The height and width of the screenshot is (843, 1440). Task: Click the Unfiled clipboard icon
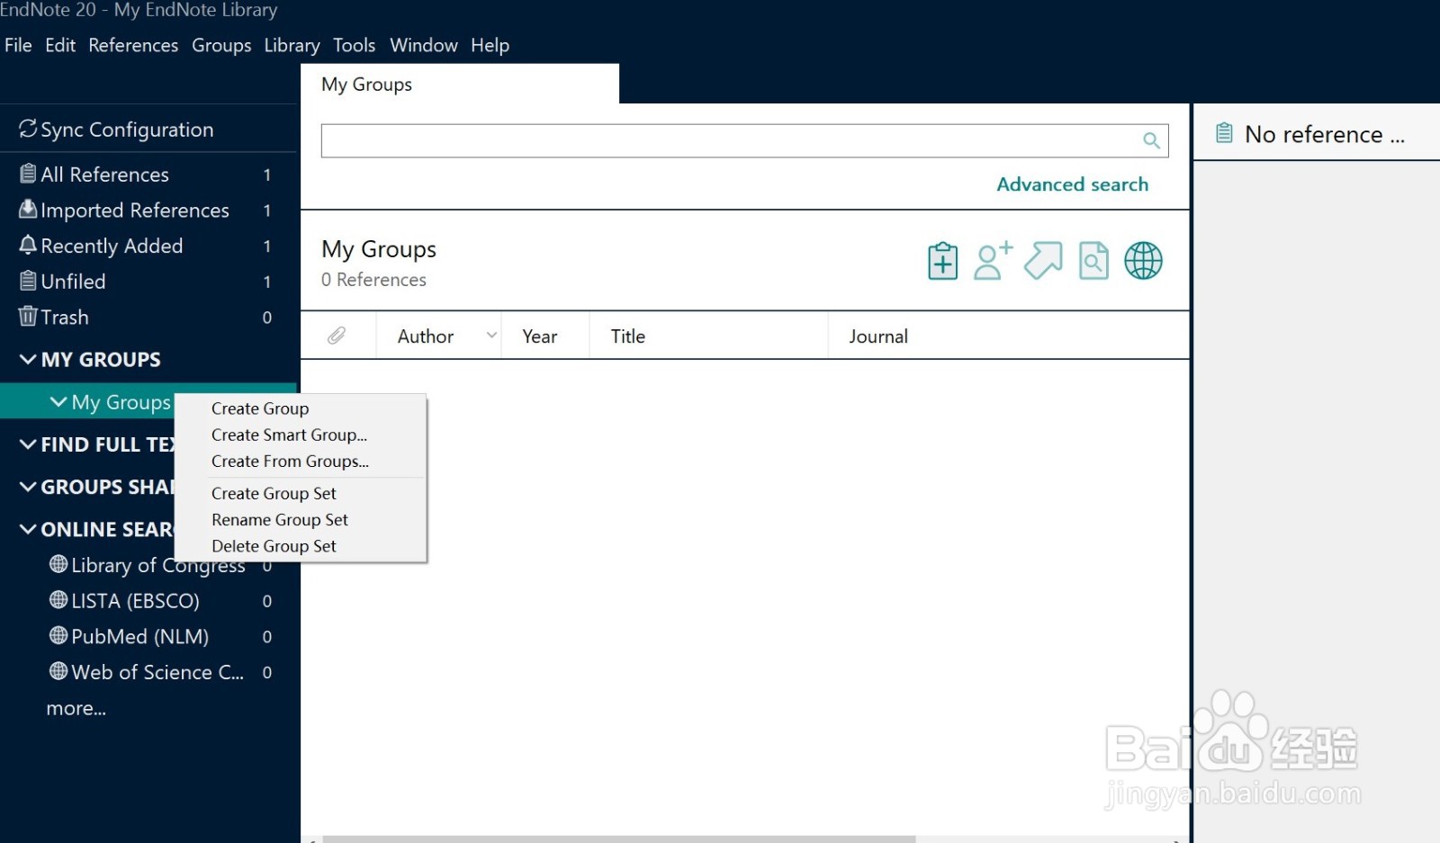click(28, 281)
